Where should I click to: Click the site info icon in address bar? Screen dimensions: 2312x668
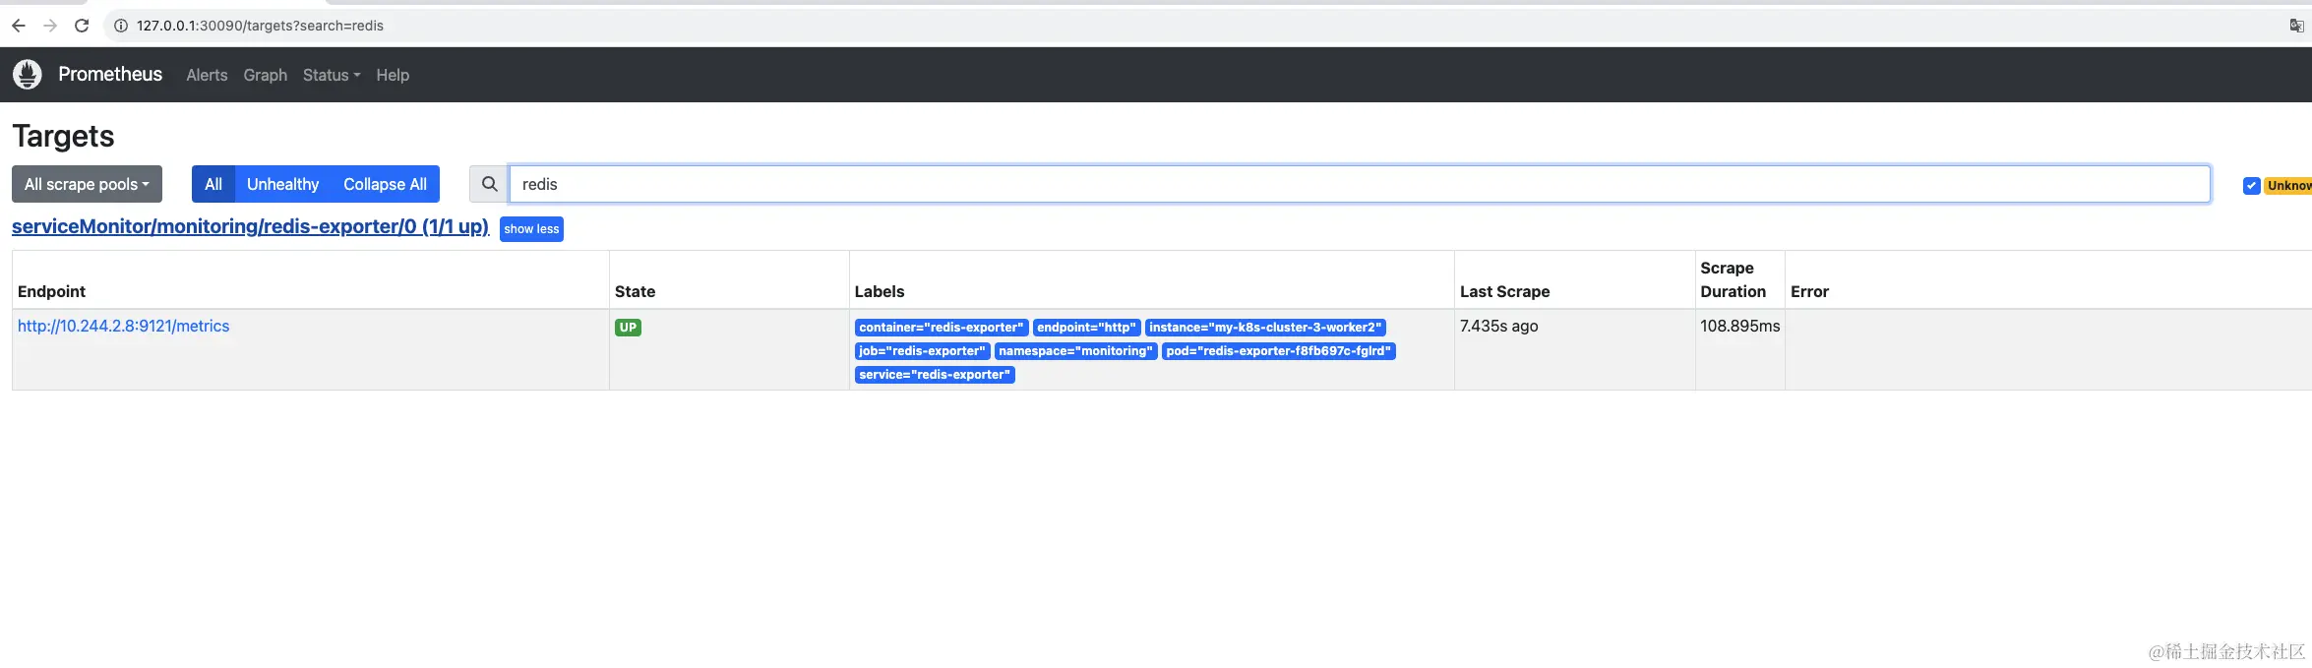coord(121,26)
